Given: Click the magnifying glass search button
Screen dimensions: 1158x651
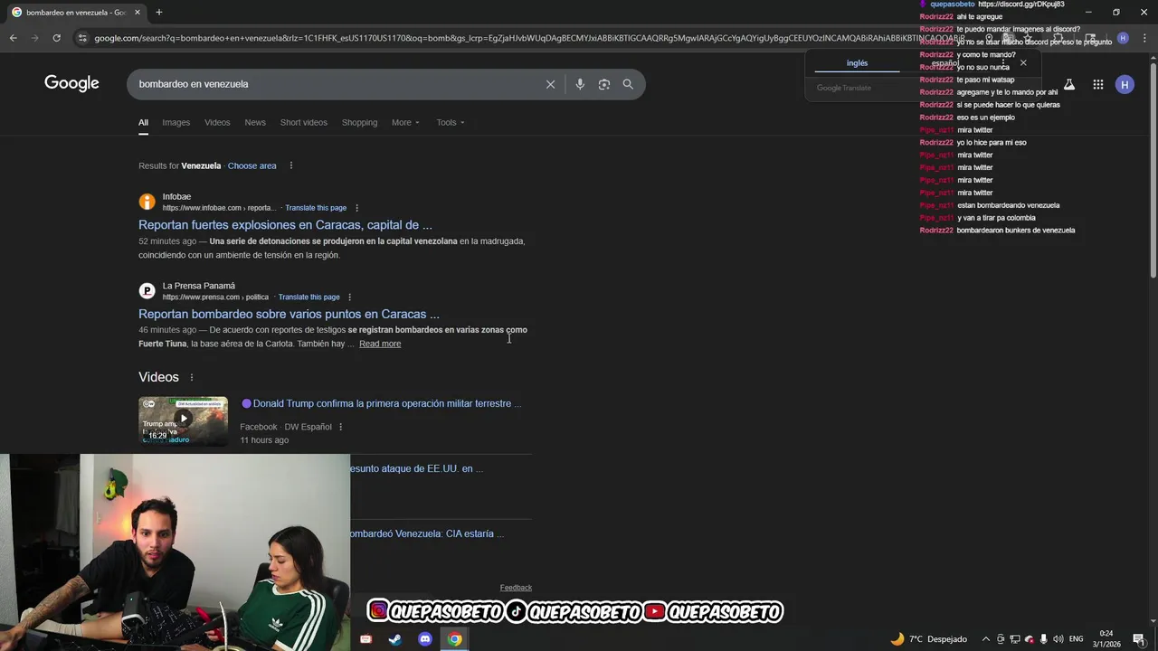Looking at the screenshot, I should click(628, 84).
